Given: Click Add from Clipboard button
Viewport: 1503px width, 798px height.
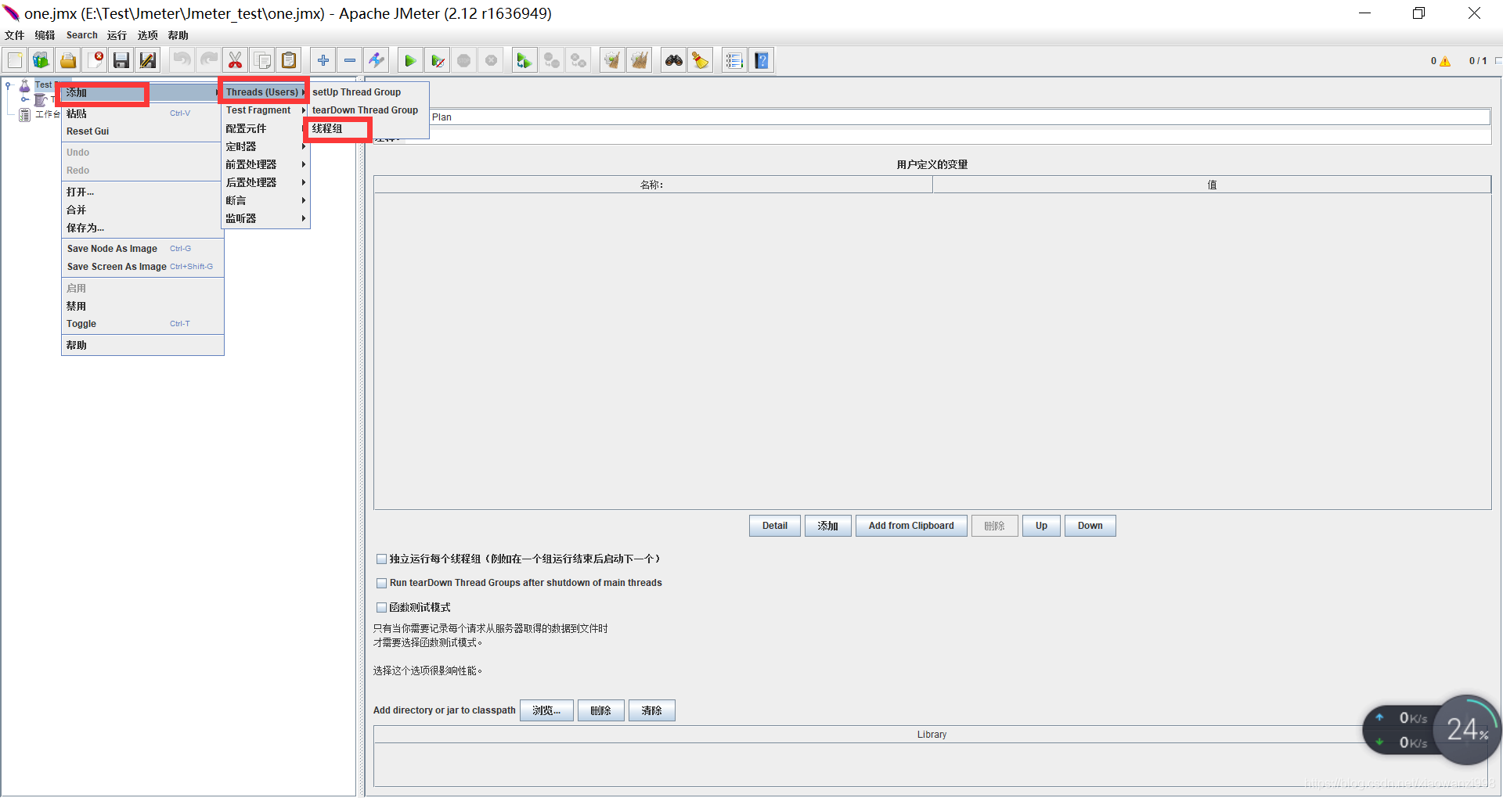Looking at the screenshot, I should (911, 526).
